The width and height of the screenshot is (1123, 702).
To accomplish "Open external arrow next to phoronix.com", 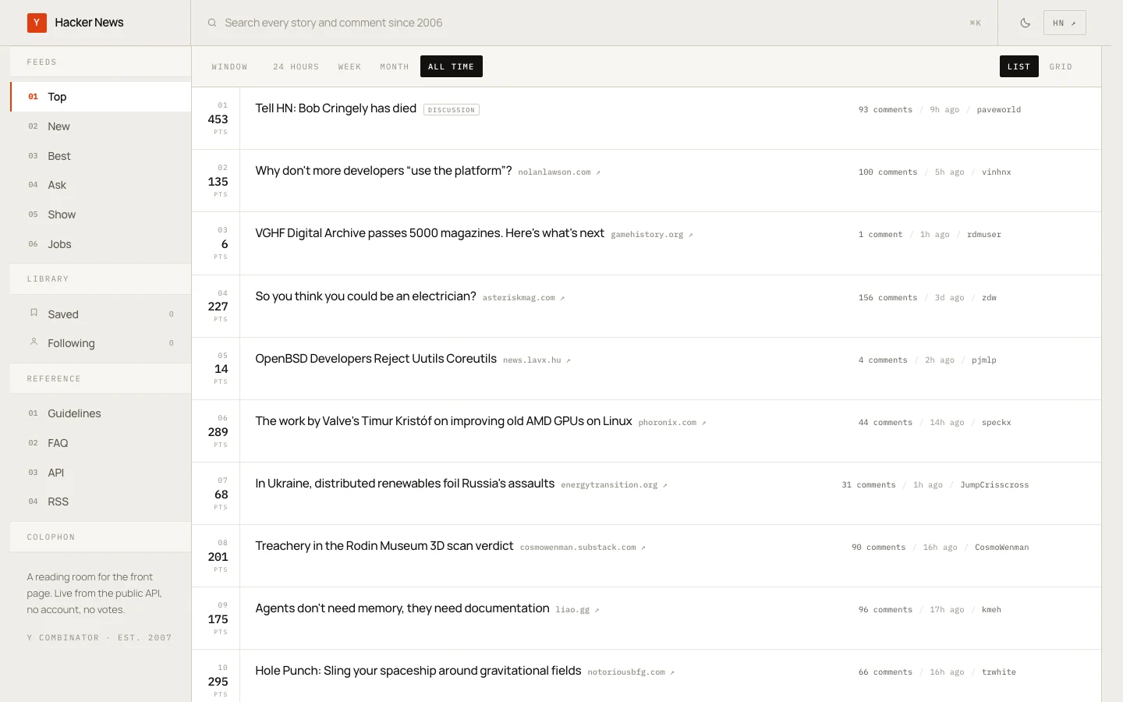I will pyautogui.click(x=703, y=423).
